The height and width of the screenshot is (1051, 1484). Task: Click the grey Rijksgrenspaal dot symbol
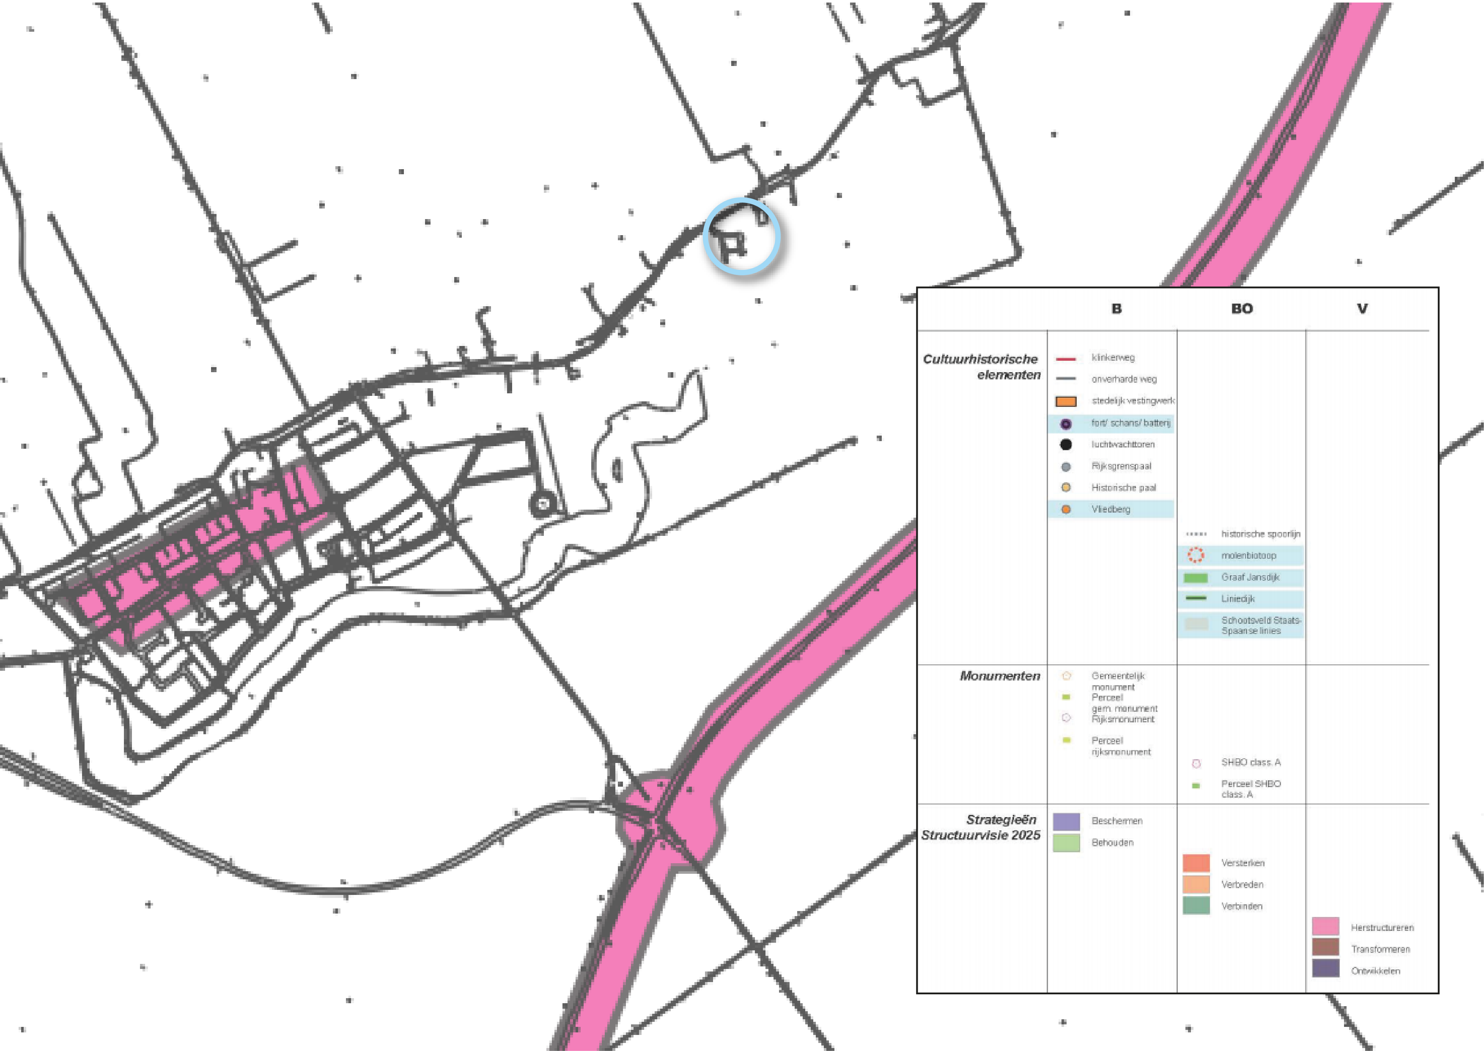click(x=1066, y=467)
